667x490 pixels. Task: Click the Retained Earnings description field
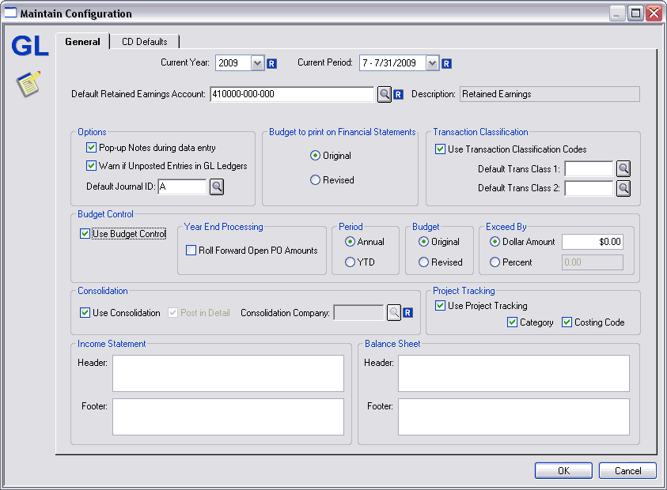(550, 94)
